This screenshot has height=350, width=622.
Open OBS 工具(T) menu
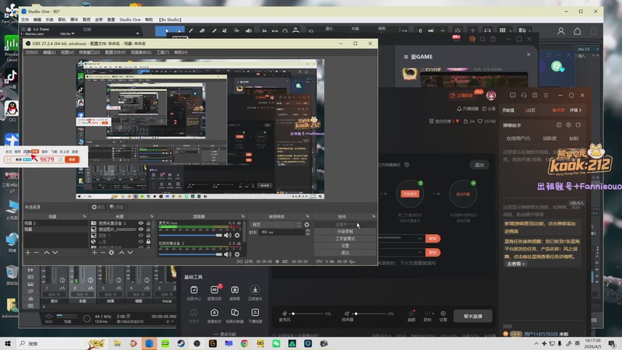162,52
